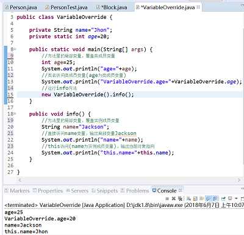The image size is (244, 235).
Task: Click console output line 'name=Jackson'
Action: coord(23,225)
